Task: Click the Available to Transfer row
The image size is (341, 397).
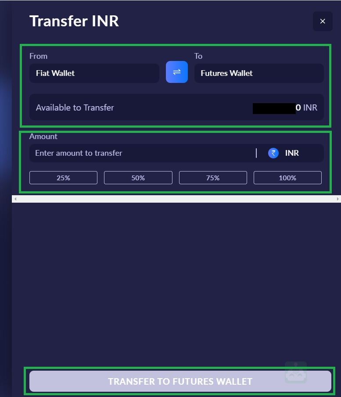Action: tap(176, 107)
